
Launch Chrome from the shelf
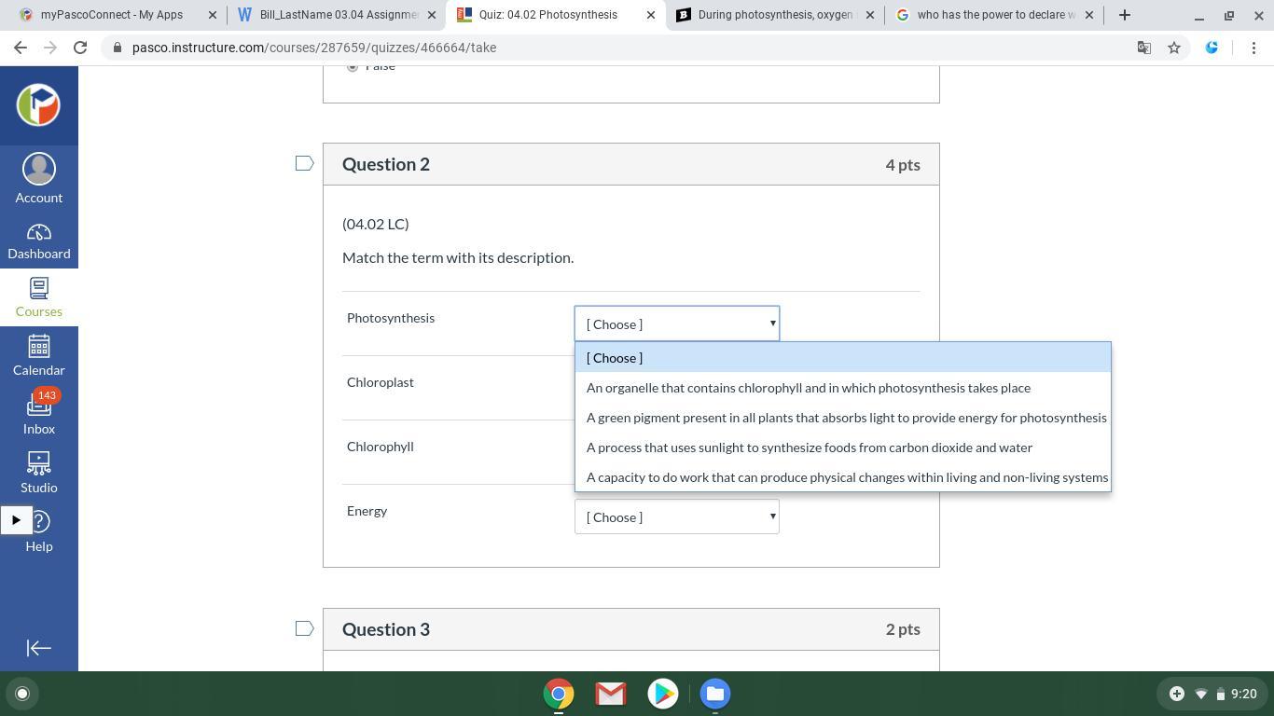coord(559,694)
